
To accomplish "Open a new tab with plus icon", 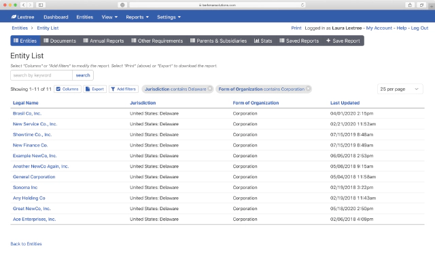I will click(432, 6).
